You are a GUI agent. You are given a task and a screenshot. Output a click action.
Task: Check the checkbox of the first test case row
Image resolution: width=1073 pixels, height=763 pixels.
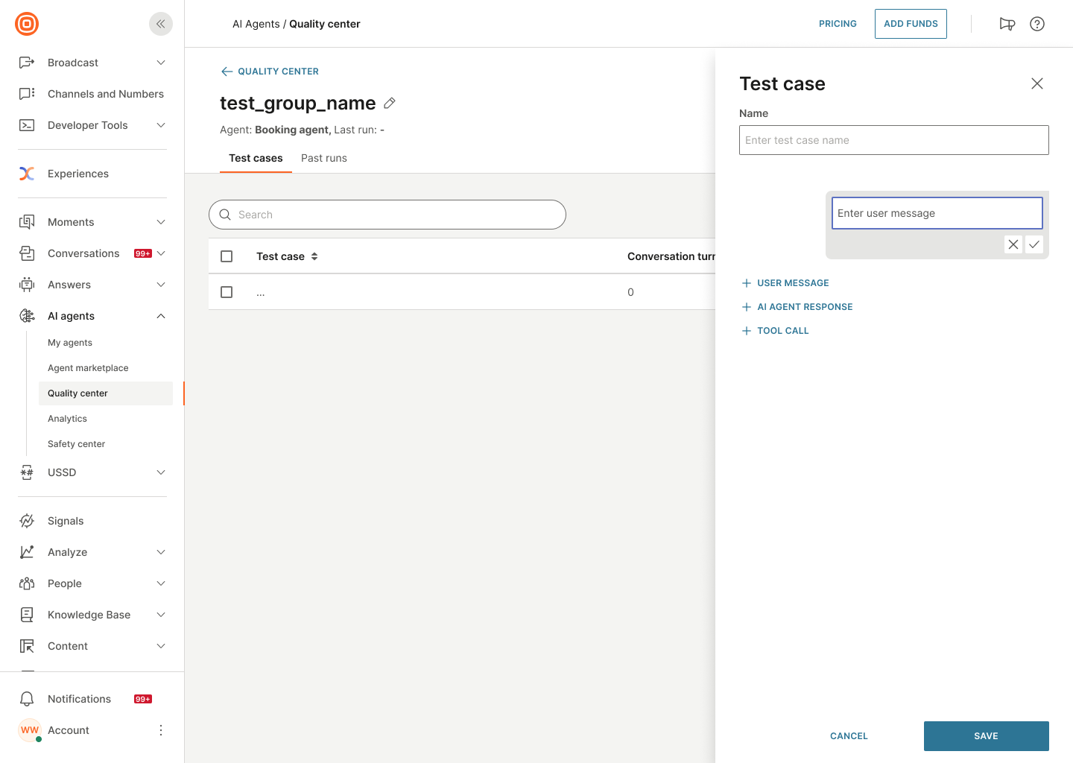point(227,292)
